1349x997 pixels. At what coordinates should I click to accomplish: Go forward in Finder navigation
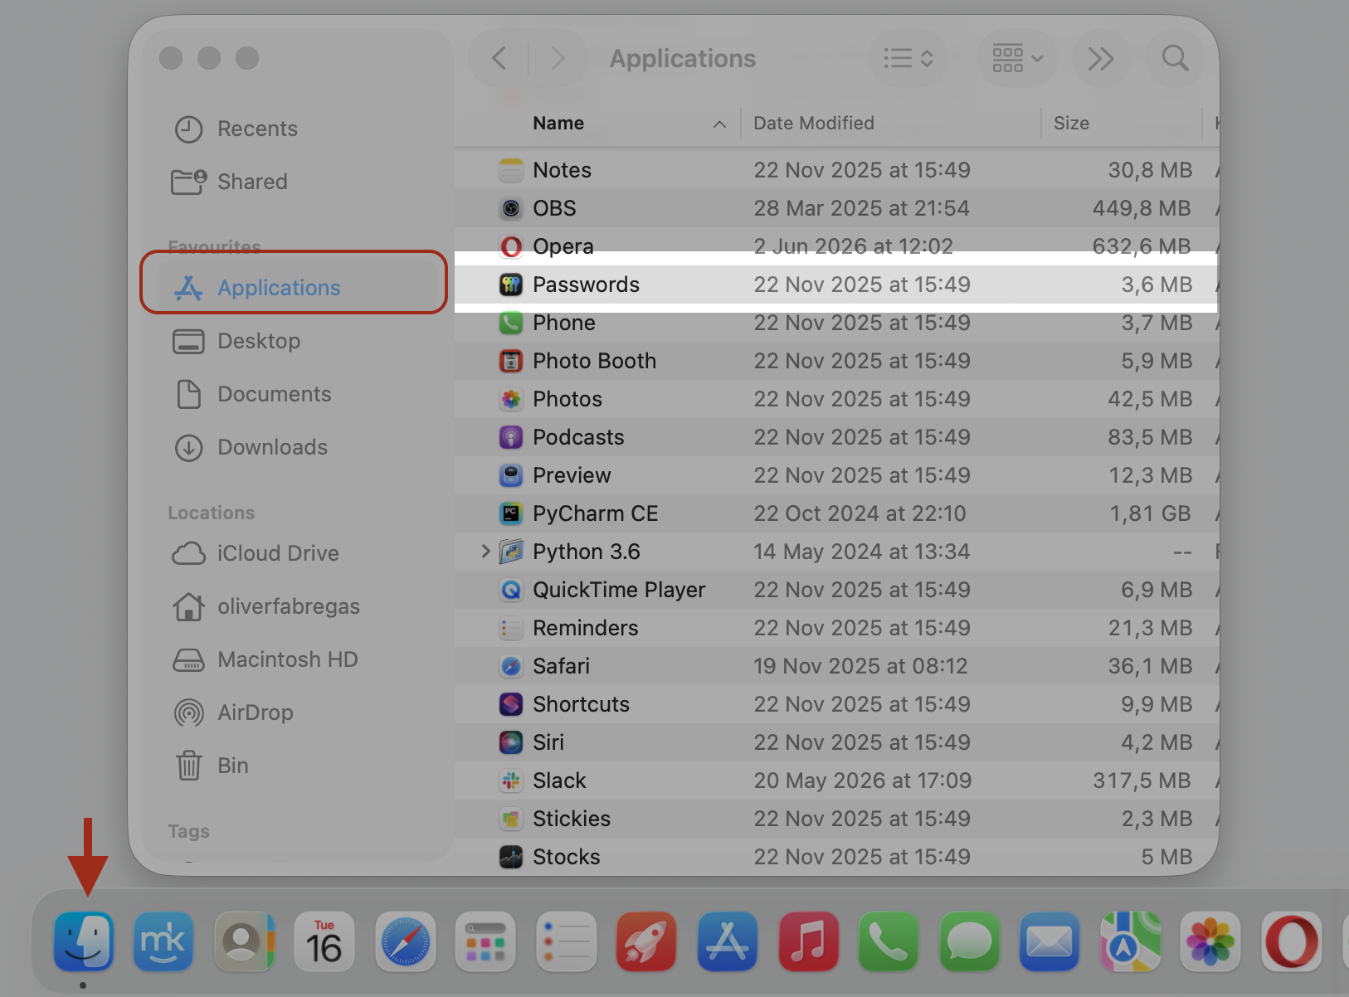558,58
